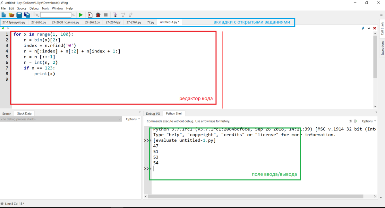Create a new file with the toolbar icon

[4, 15]
